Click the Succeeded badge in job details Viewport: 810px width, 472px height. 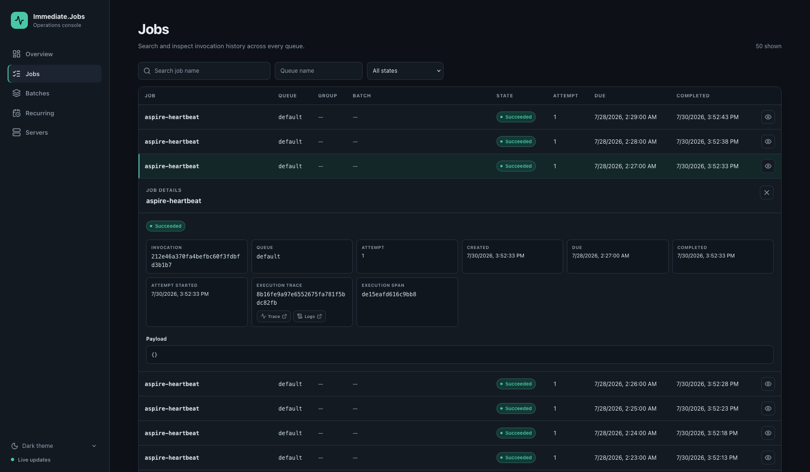pos(165,226)
